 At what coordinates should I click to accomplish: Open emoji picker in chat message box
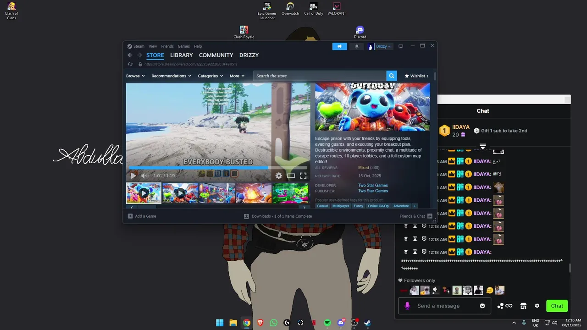click(x=482, y=306)
